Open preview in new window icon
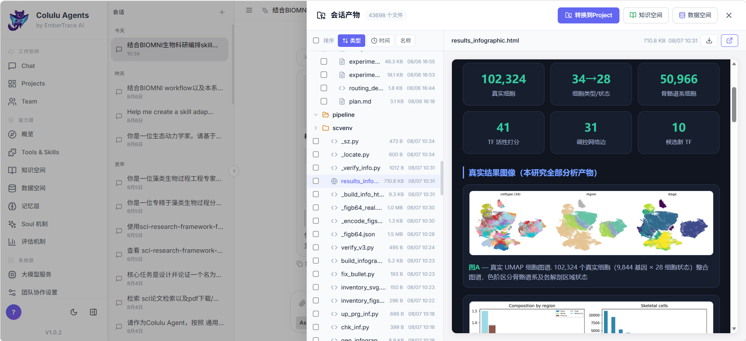The image size is (746, 341). pyautogui.click(x=729, y=41)
